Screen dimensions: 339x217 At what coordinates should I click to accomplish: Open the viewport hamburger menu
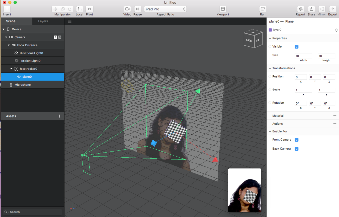[x=70, y=21]
